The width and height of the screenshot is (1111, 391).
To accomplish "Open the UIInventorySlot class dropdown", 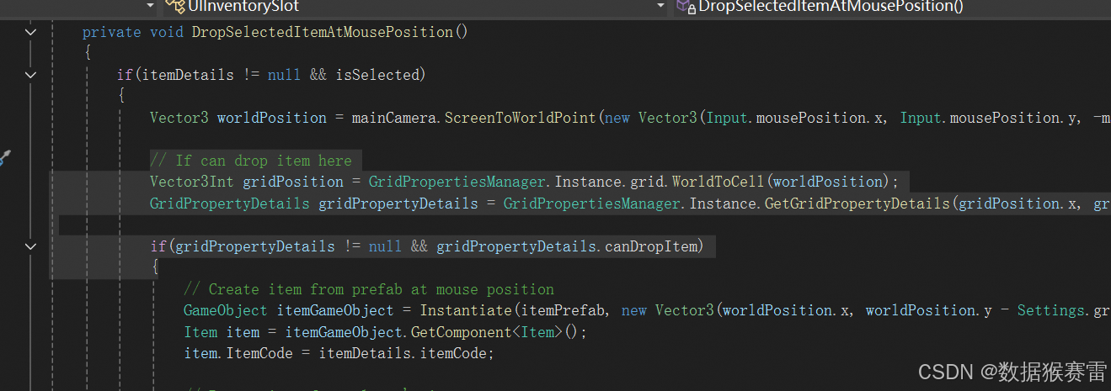I will 413,6.
